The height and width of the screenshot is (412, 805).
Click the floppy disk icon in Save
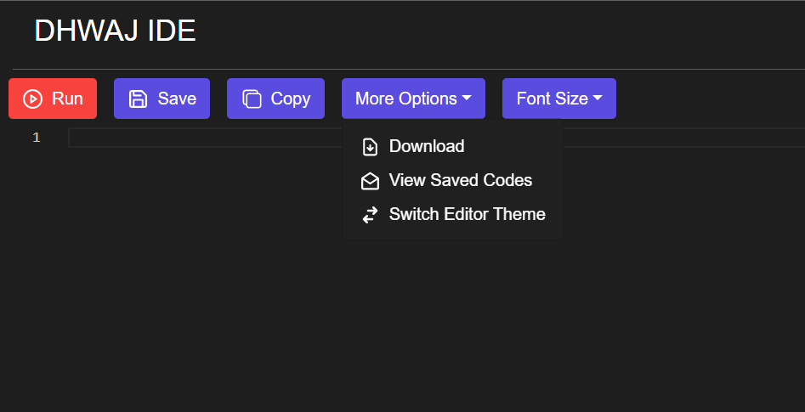pos(138,99)
